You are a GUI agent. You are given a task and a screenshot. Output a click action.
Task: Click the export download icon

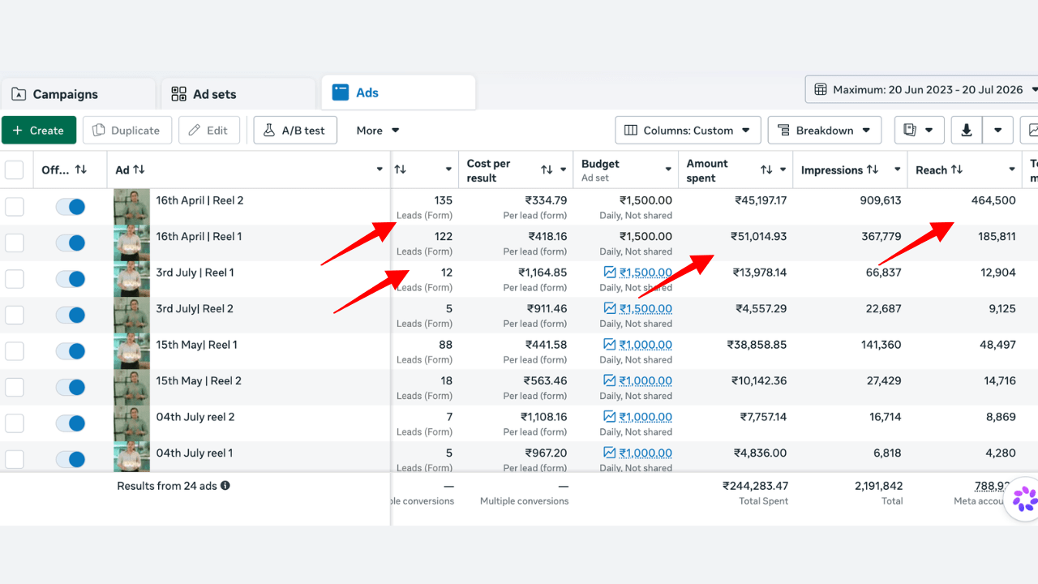966,130
